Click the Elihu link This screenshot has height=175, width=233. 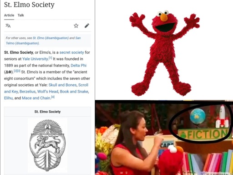tap(8, 98)
